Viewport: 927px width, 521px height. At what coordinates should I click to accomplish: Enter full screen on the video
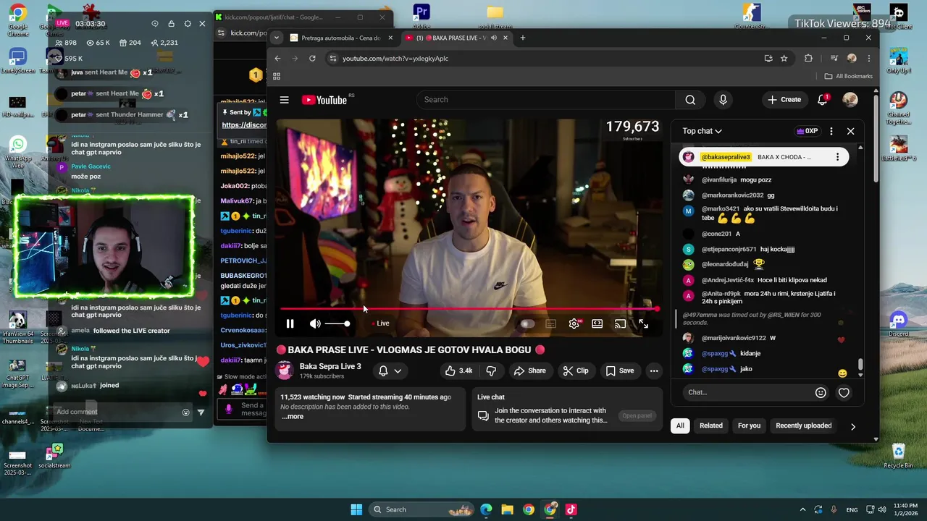643,323
